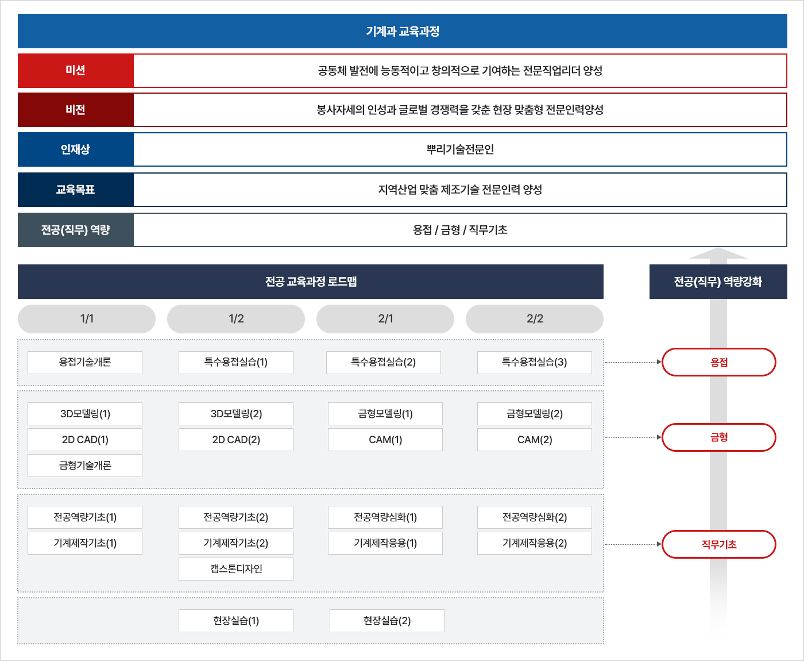Select the 특수용접실습(3) course box
The image size is (804, 661).
[x=534, y=363]
